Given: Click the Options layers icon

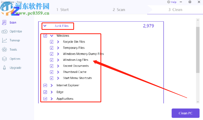Looking at the screenshot, I should click(4, 59).
